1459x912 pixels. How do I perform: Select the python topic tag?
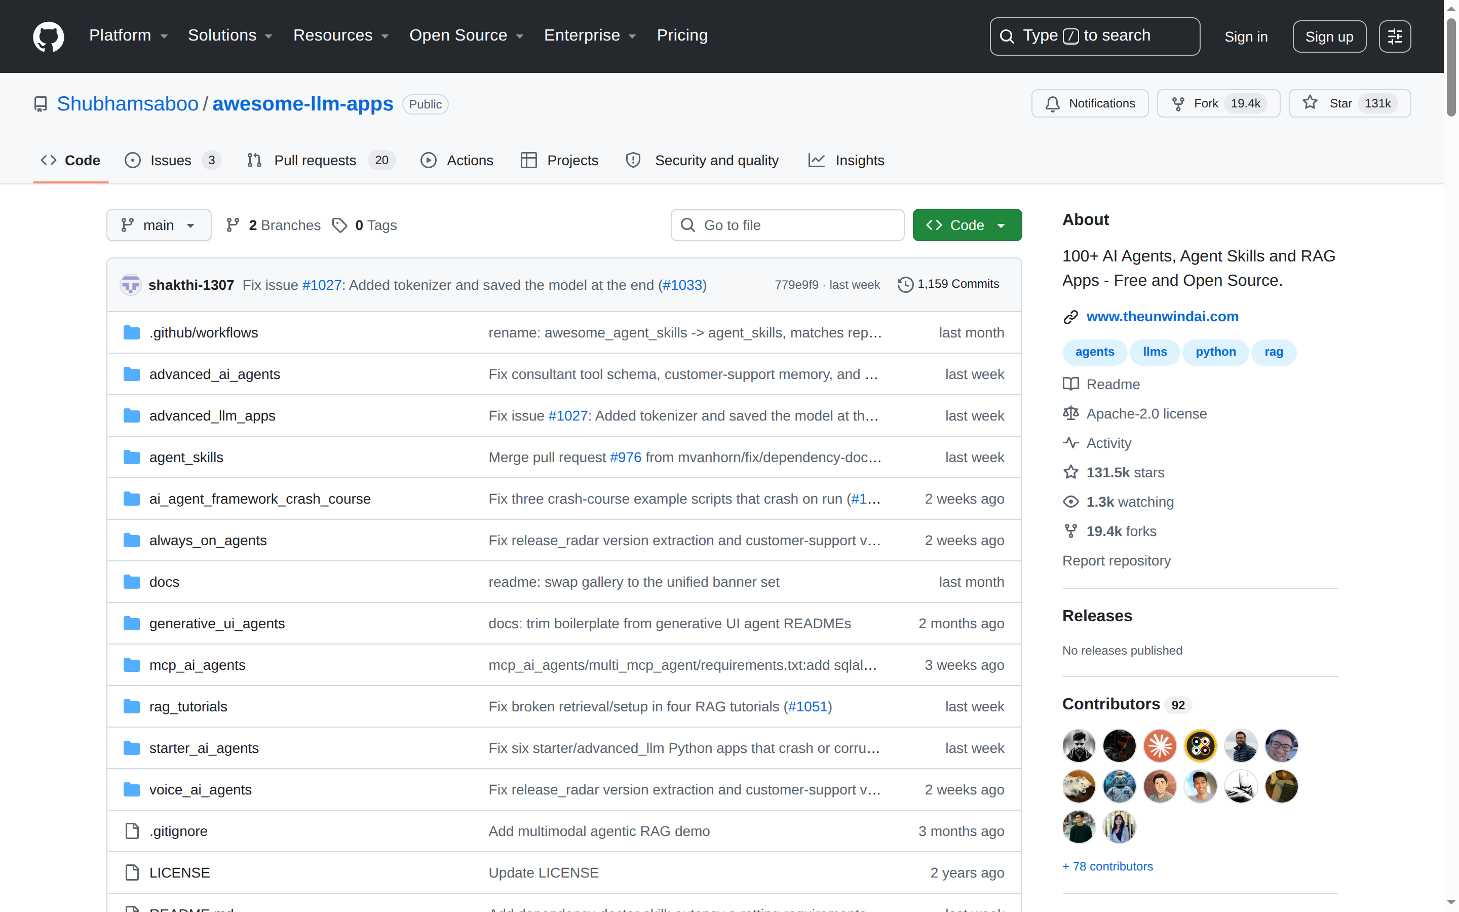pos(1215,352)
